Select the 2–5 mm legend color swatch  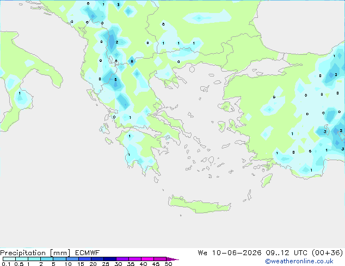click(47, 259)
